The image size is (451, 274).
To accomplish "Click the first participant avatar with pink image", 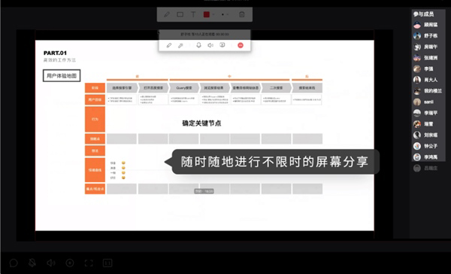I will [417, 25].
